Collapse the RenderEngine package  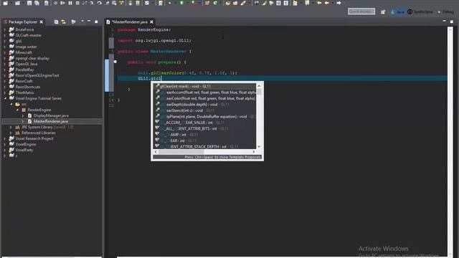17,110
